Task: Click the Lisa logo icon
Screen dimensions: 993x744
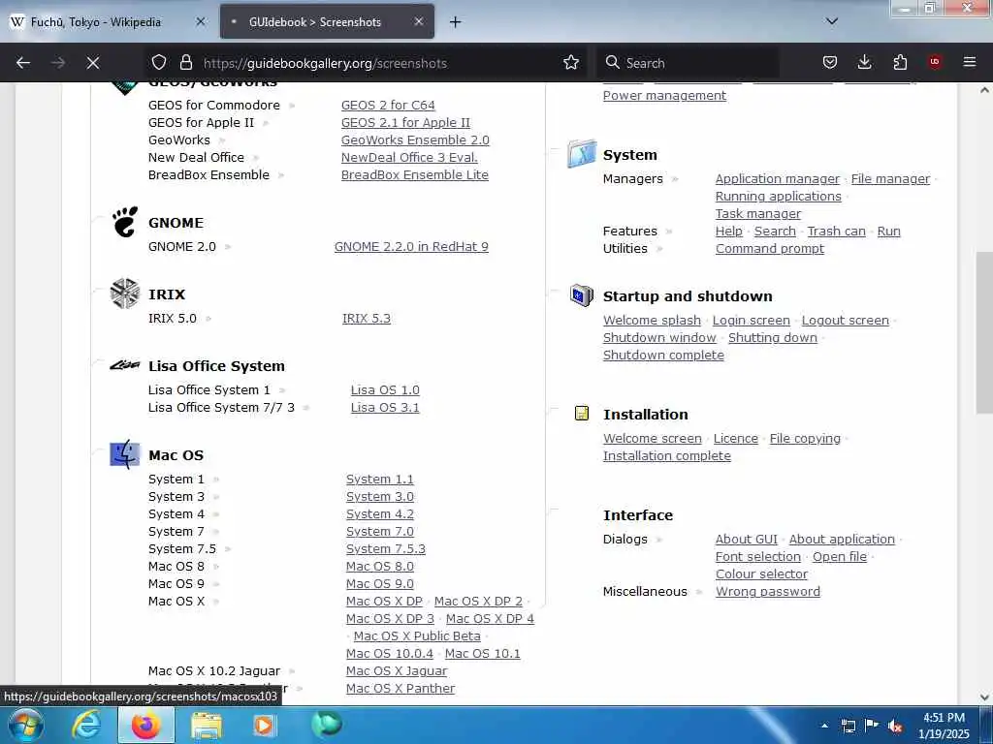Action: coord(125,365)
